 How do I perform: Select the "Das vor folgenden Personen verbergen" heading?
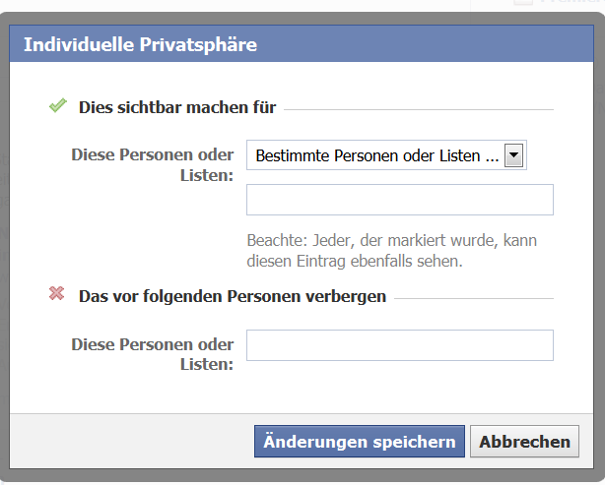[x=232, y=296]
